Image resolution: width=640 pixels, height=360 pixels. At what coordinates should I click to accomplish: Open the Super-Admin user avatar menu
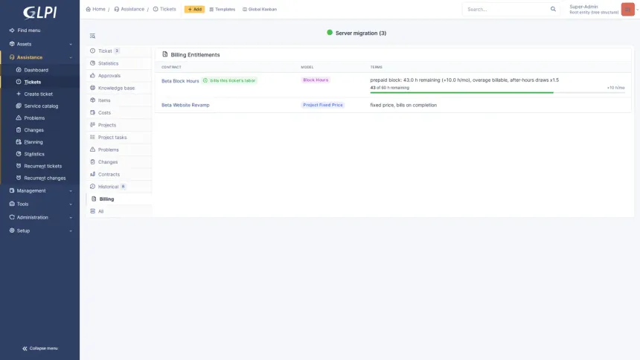tap(627, 9)
